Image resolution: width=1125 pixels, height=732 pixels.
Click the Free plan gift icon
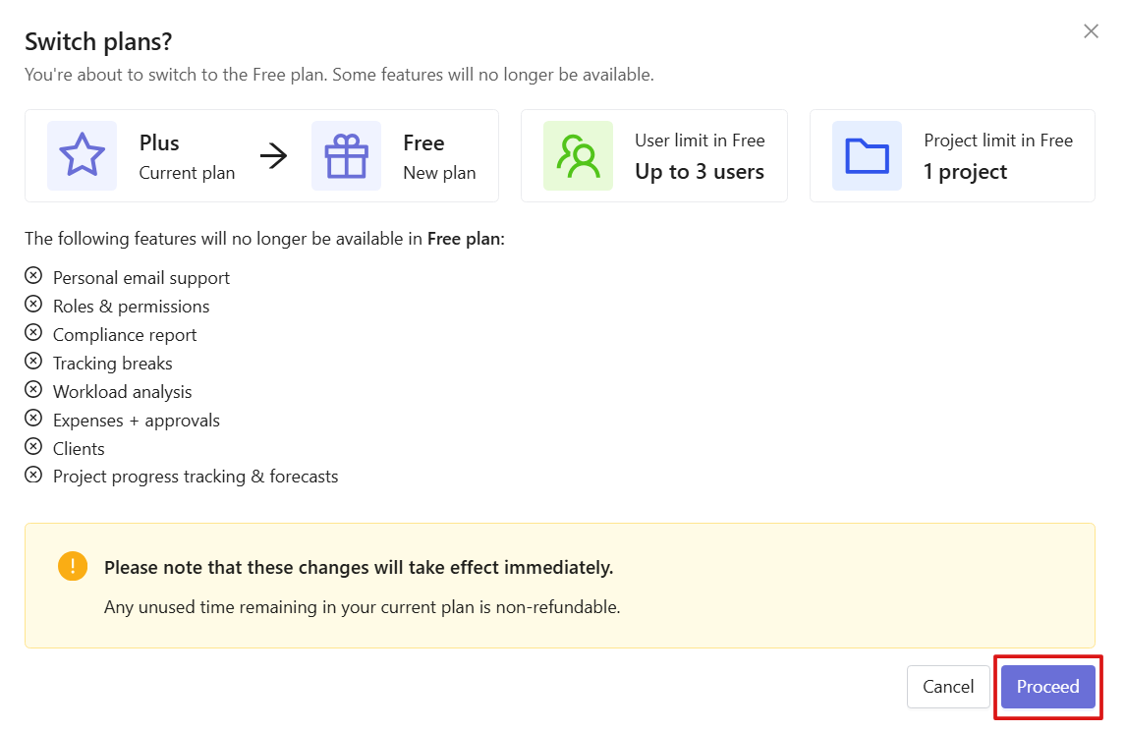(346, 155)
